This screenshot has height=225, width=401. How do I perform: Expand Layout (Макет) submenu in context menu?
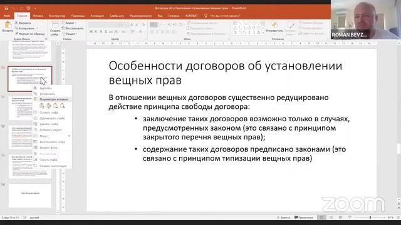(52, 136)
